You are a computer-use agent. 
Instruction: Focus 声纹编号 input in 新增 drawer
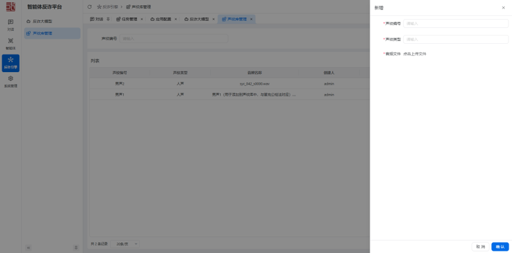pyautogui.click(x=456, y=24)
